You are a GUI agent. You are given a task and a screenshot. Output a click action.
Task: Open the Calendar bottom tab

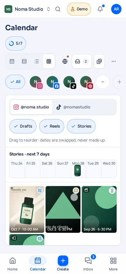38,264
